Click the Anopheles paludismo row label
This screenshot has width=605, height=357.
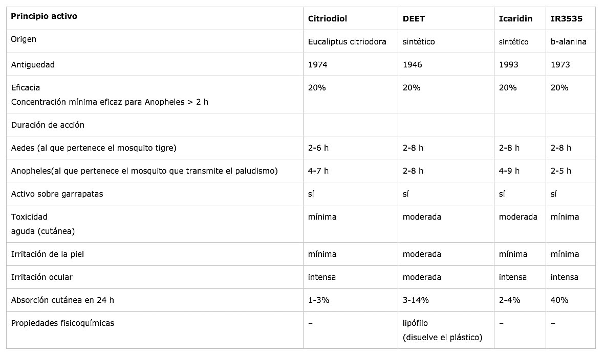coord(144,171)
